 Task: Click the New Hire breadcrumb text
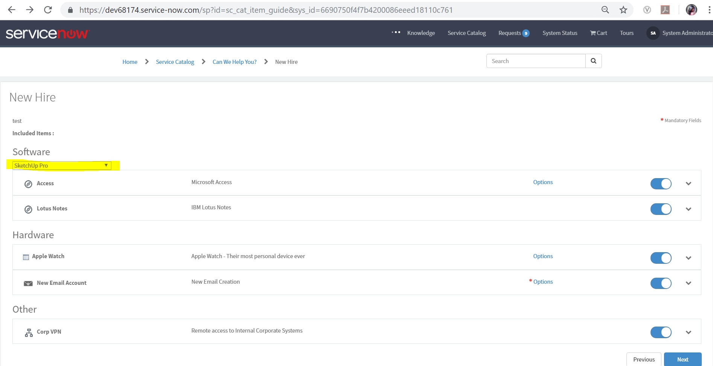[286, 62]
